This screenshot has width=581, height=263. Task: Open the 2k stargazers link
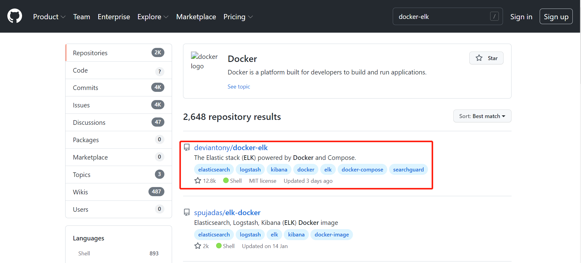pos(201,246)
